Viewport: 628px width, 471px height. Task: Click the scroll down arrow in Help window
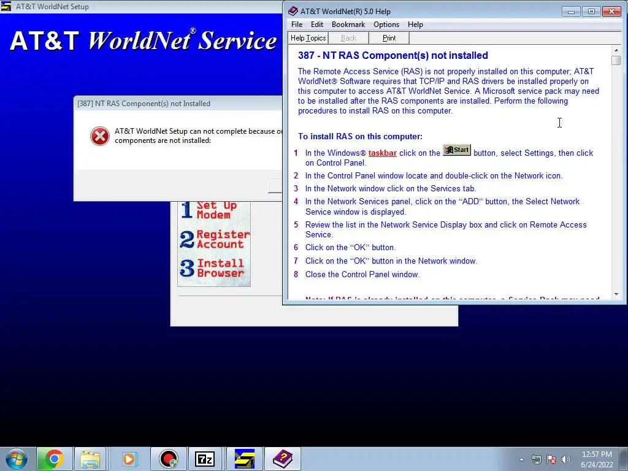point(616,294)
